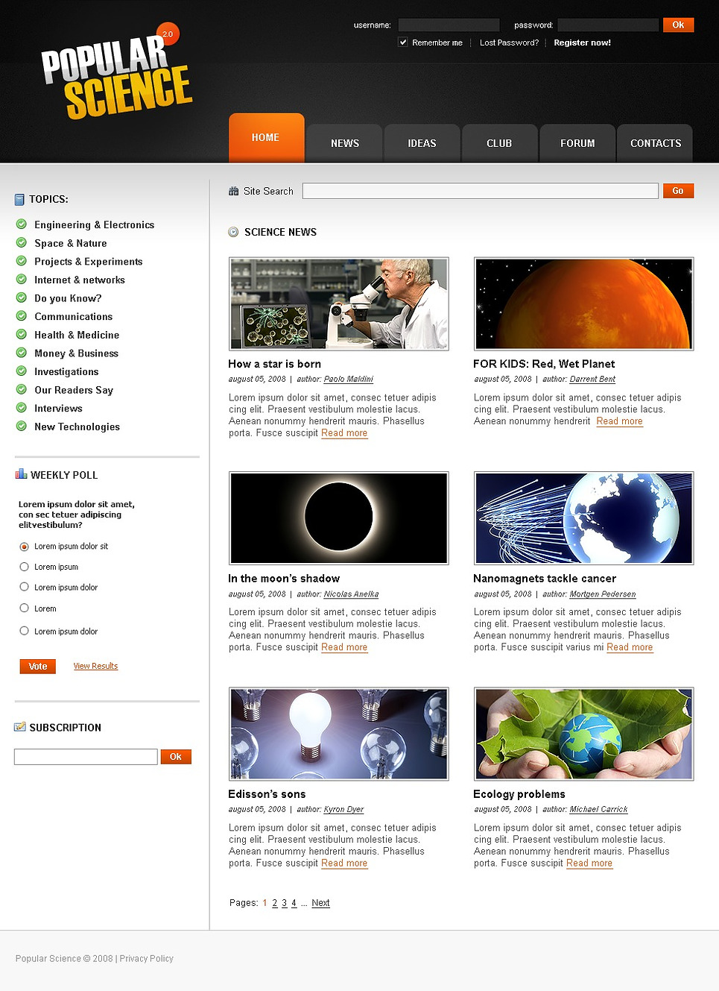Click the Site Search icon
Viewport: 719px width, 991px height.
(233, 191)
